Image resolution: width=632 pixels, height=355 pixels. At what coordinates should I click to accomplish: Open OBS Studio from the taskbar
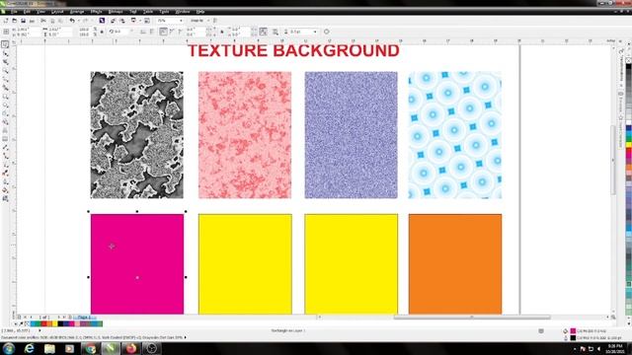pyautogui.click(x=151, y=348)
